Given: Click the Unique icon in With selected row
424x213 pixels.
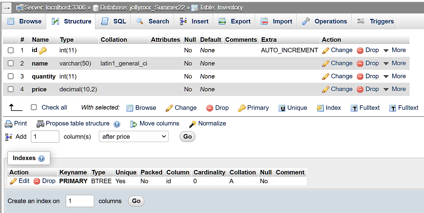Looking at the screenshot, I should 282,108.
